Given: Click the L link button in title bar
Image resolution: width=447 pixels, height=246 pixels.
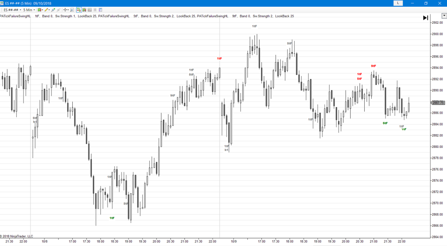Looking at the screenshot, I should [398, 3].
